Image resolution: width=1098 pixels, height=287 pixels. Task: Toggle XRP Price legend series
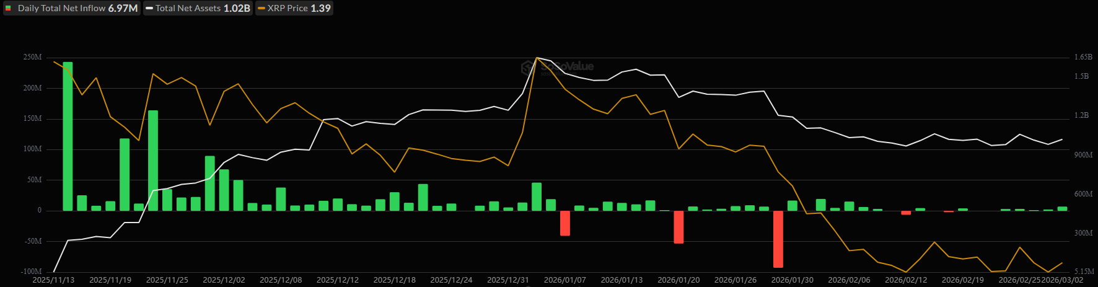pos(294,8)
